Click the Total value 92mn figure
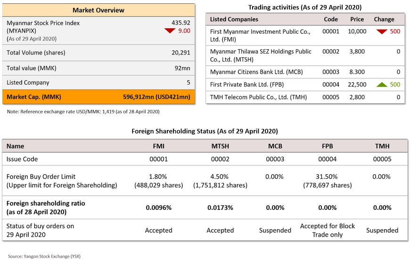Screen dimensions: 410x262 pos(182,68)
